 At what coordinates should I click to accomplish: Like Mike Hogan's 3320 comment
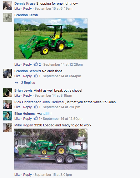17,175
